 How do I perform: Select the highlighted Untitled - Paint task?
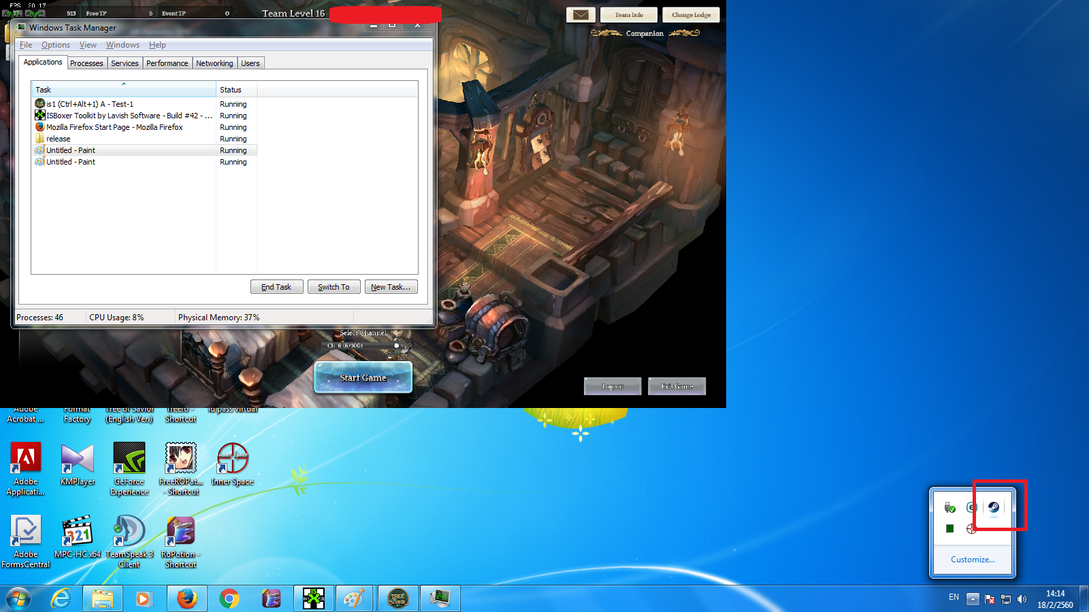pos(145,150)
